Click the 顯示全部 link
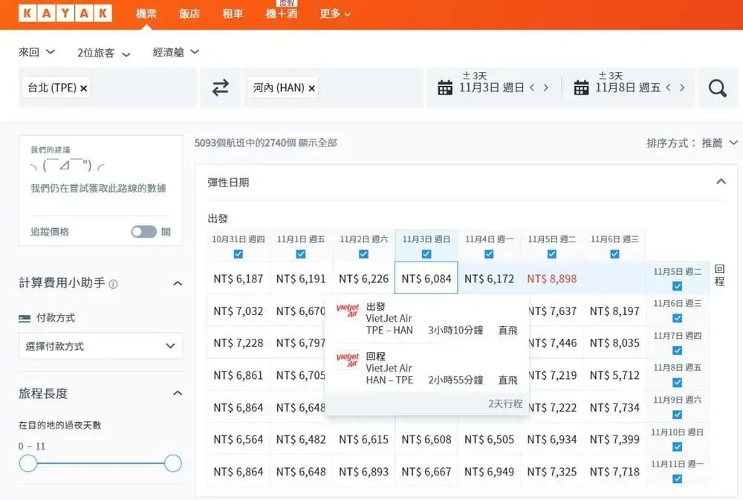Image resolution: width=743 pixels, height=500 pixels. [318, 143]
